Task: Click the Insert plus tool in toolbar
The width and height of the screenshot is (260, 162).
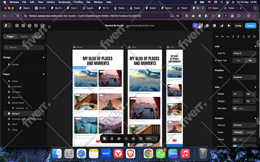Action: pos(17,26)
